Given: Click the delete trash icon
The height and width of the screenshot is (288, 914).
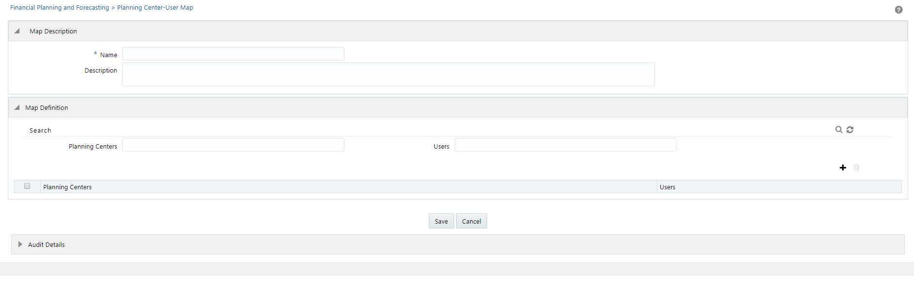Looking at the screenshot, I should pyautogui.click(x=856, y=167).
